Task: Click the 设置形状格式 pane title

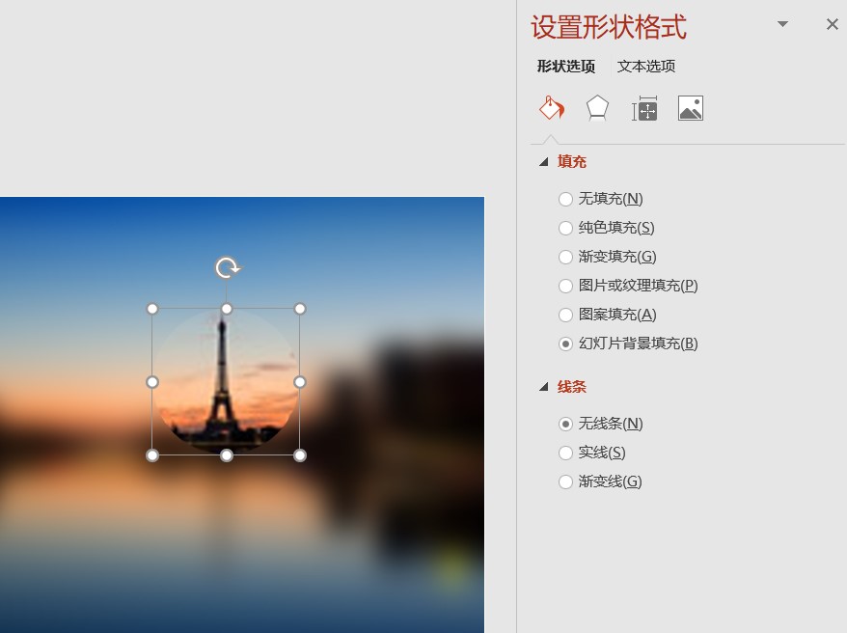Action: (609, 27)
